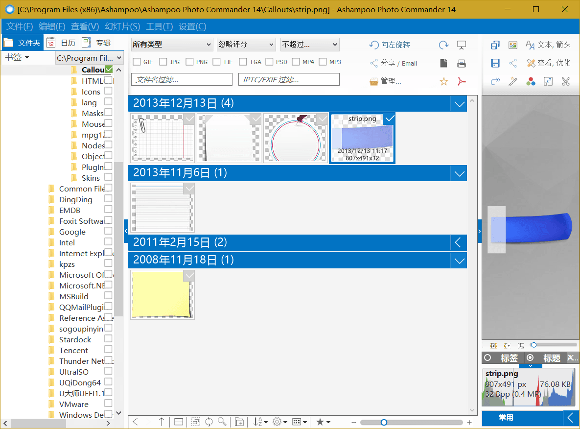This screenshot has height=429, width=580.
Task: Open the sort order A-Z dropdown
Action: pos(260,422)
